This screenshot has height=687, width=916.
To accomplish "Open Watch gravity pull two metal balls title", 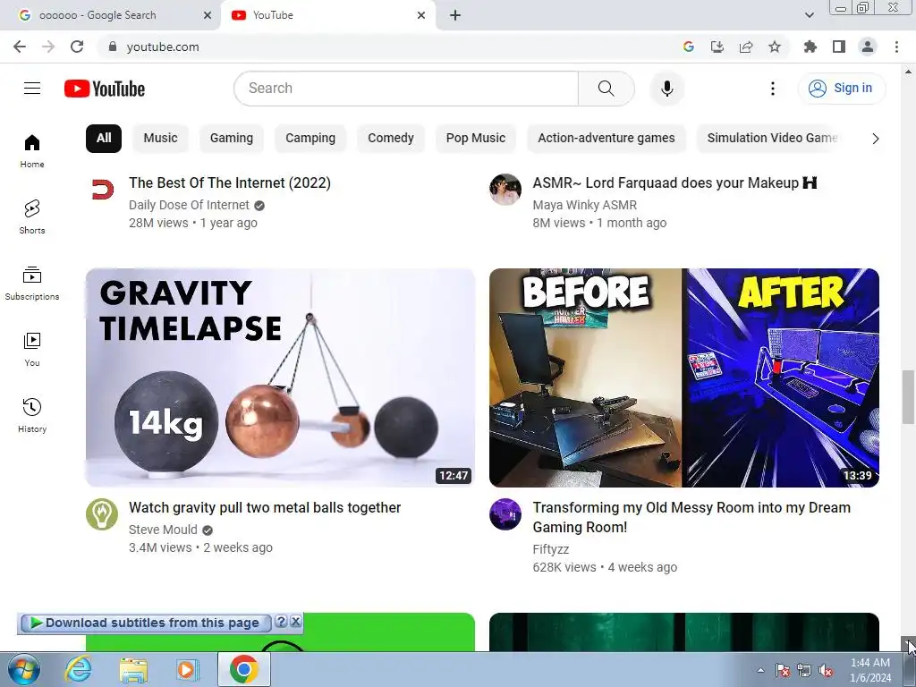I will [x=265, y=508].
